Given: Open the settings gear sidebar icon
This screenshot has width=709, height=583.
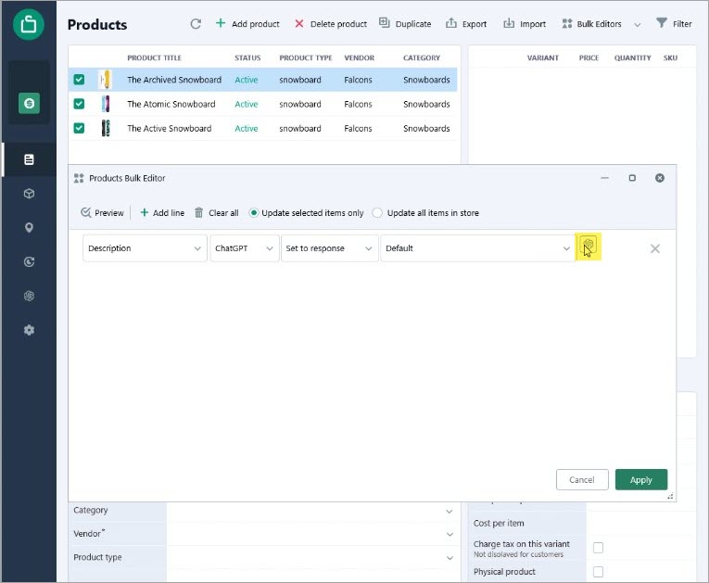Looking at the screenshot, I should [x=29, y=330].
